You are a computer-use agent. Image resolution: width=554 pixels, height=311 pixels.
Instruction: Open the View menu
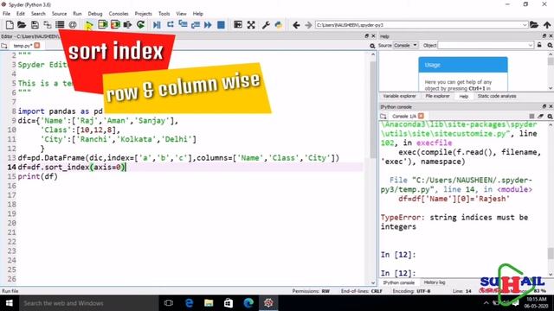pos(181,14)
